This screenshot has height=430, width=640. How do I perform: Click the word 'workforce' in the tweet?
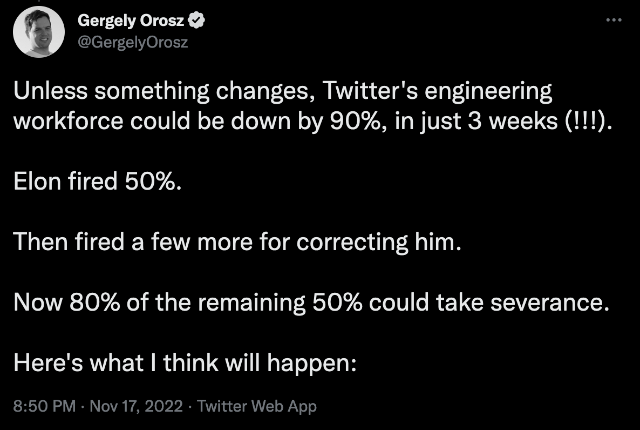(x=68, y=121)
